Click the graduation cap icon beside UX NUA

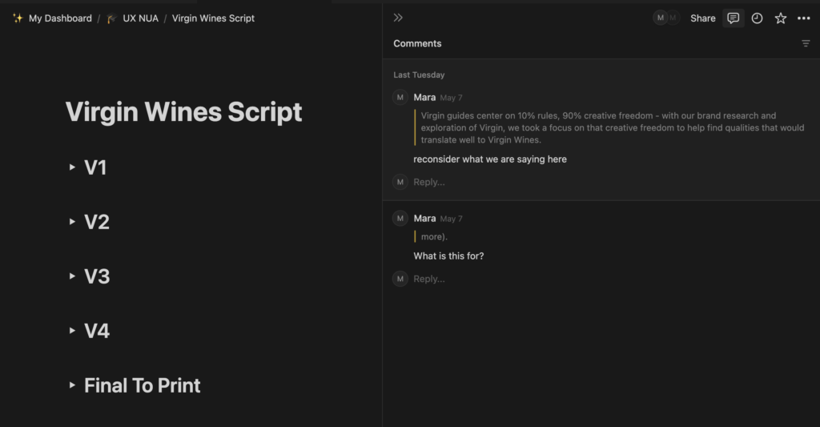(x=111, y=18)
